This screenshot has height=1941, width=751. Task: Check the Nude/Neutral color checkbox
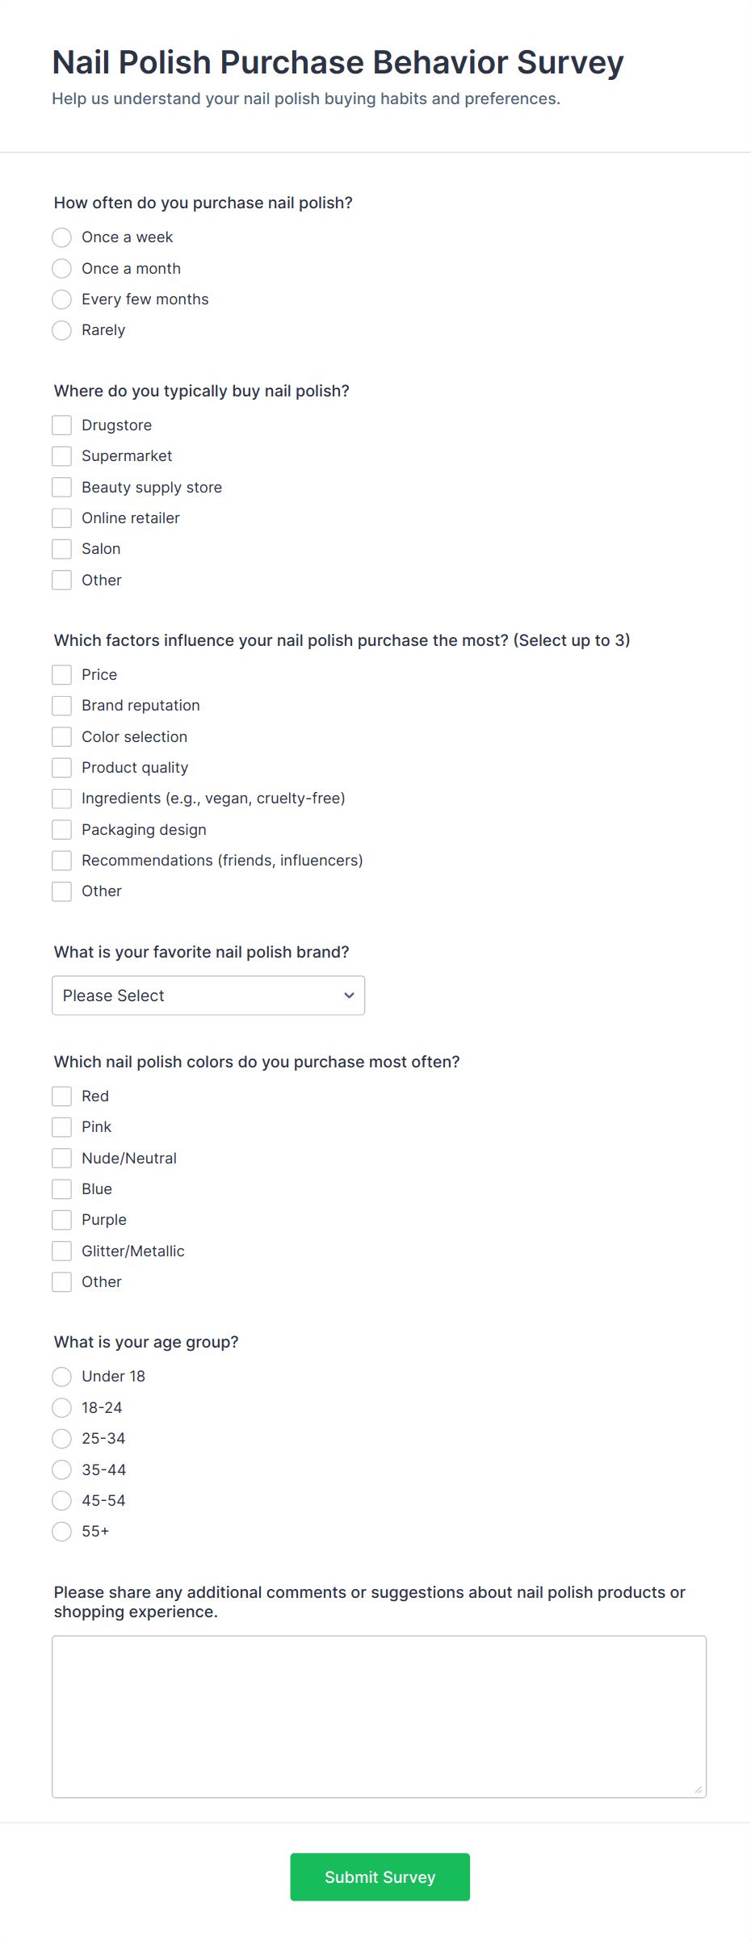(x=62, y=1159)
